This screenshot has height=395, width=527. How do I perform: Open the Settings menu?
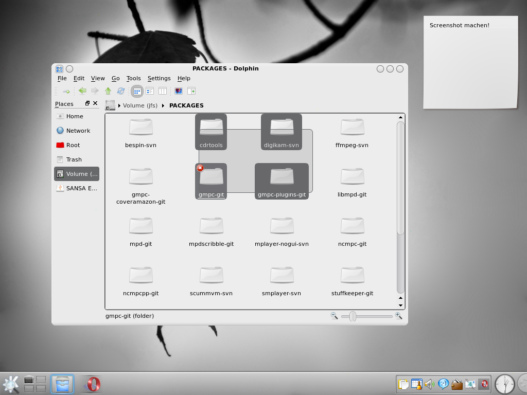pos(159,78)
